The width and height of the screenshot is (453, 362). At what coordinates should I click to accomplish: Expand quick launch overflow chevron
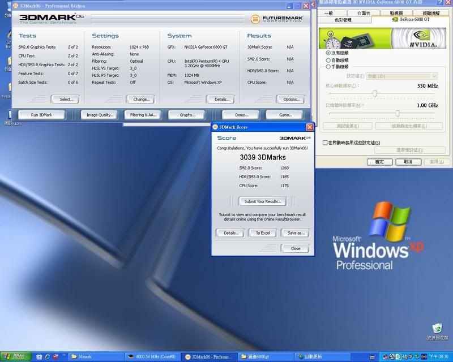pos(63,355)
